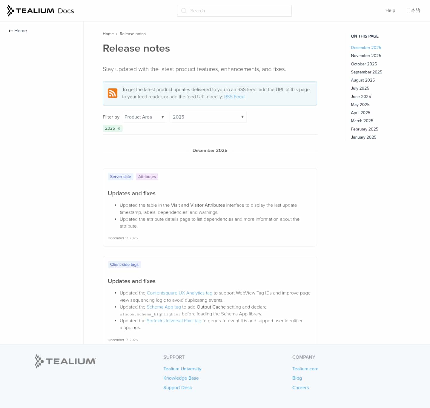Click the Tealium Docs logo
The height and width of the screenshot is (408, 430).
[x=40, y=10]
